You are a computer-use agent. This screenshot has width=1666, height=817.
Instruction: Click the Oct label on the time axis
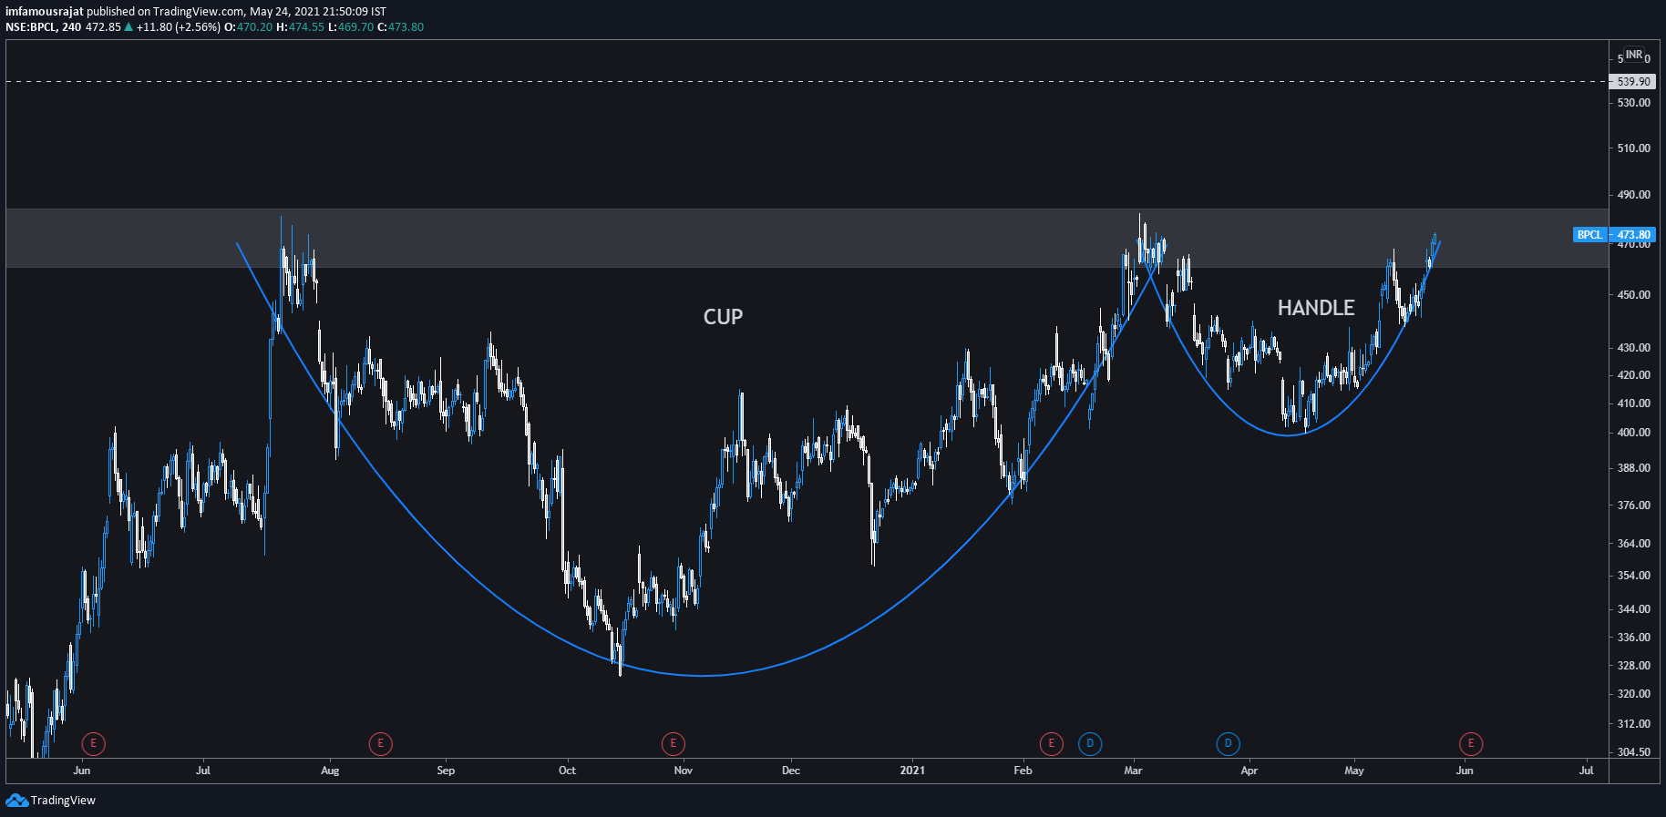(567, 771)
